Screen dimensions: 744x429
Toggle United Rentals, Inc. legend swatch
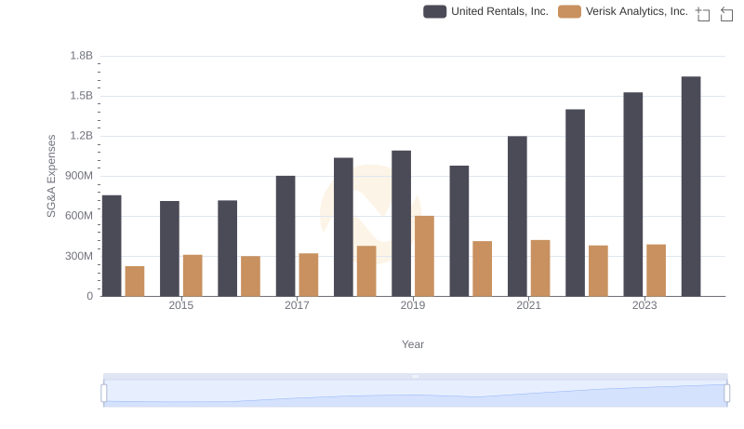tap(434, 11)
